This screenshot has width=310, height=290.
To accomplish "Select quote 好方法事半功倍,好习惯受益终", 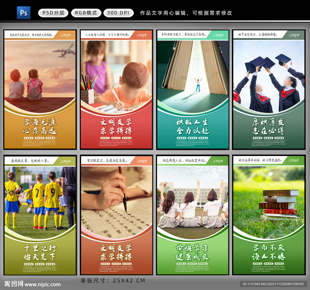I will [x=260, y=160].
